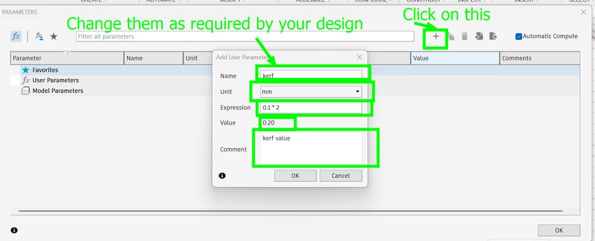Open the Unit dropdown showing mm

pos(311,92)
